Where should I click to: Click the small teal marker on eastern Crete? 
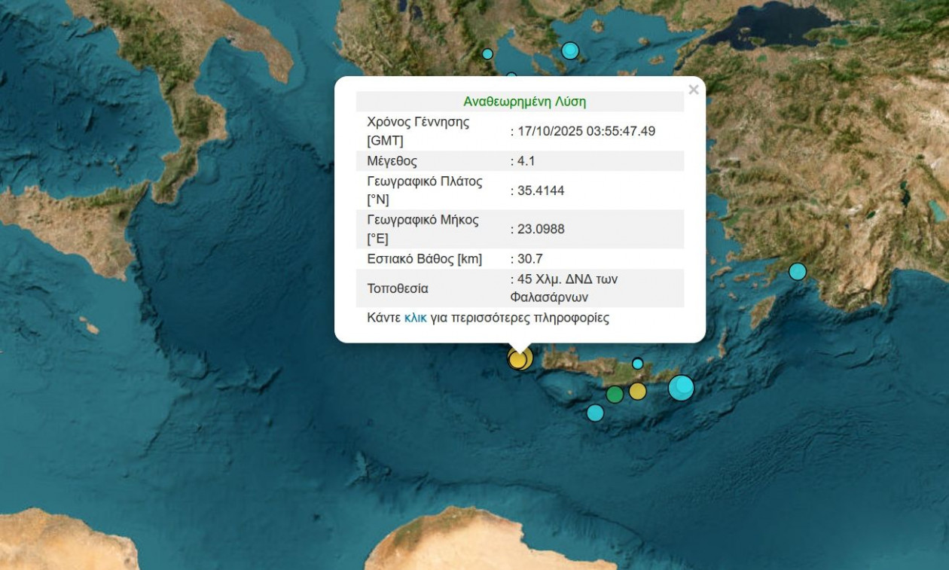pyautogui.click(x=639, y=362)
